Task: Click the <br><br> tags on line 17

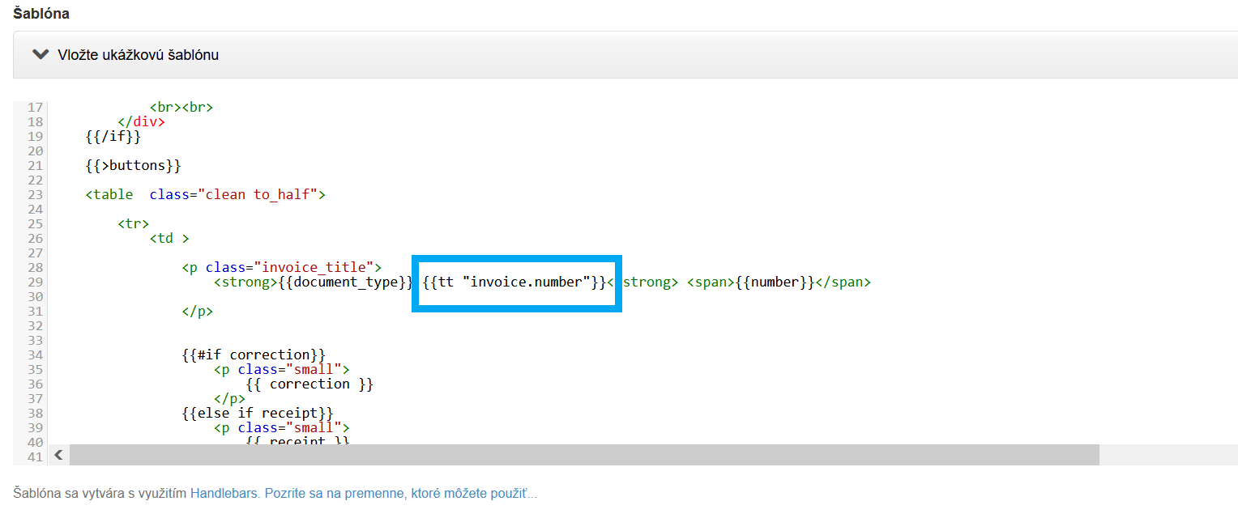Action: [x=181, y=108]
